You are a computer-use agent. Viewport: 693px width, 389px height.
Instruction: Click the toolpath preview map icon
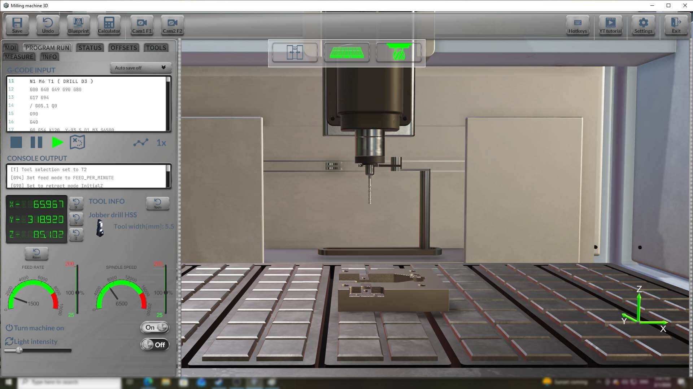coord(77,142)
